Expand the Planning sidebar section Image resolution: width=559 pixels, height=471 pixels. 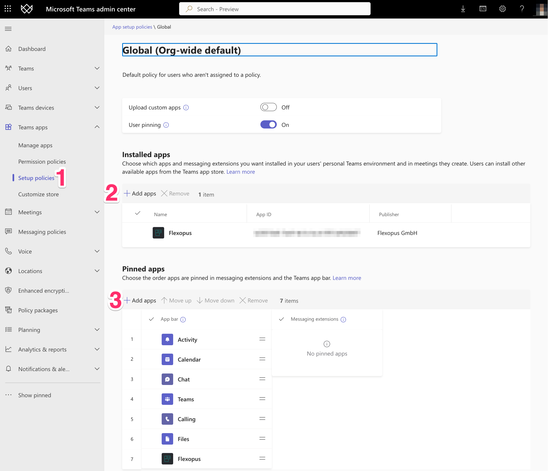tap(97, 330)
